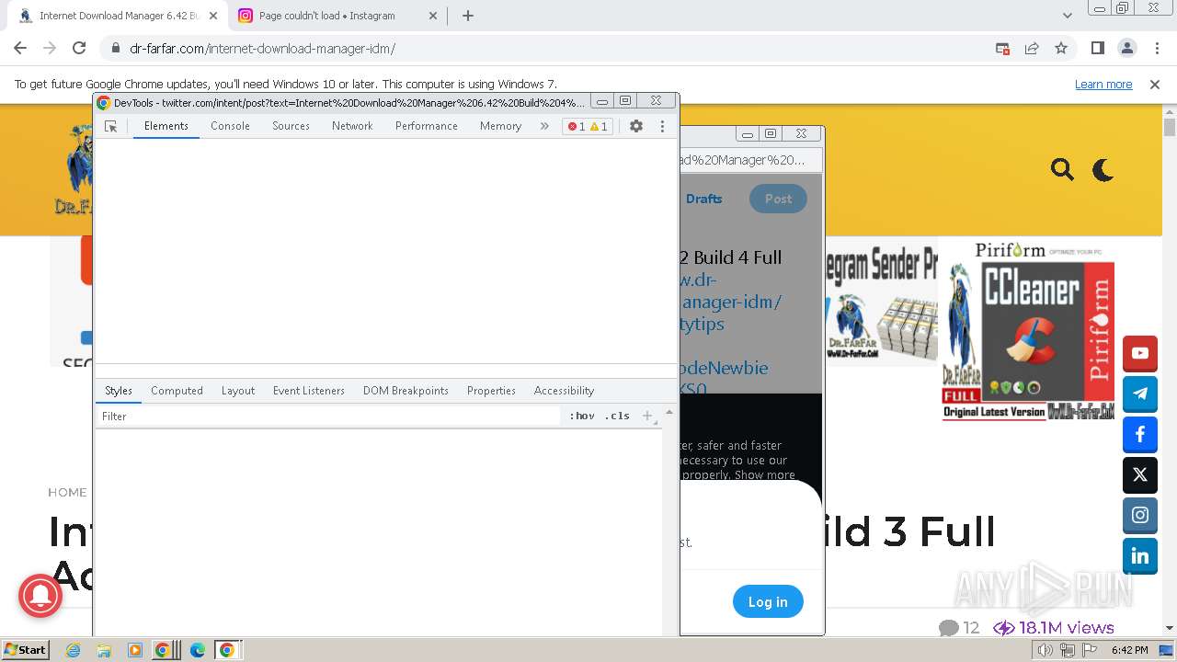This screenshot has height=662, width=1177.
Task: Click Log in button in Twitter popup
Action: pyautogui.click(x=768, y=602)
